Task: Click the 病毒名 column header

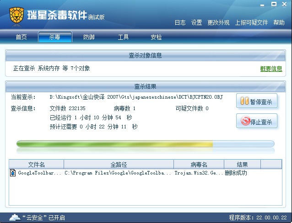Action: click(199, 165)
